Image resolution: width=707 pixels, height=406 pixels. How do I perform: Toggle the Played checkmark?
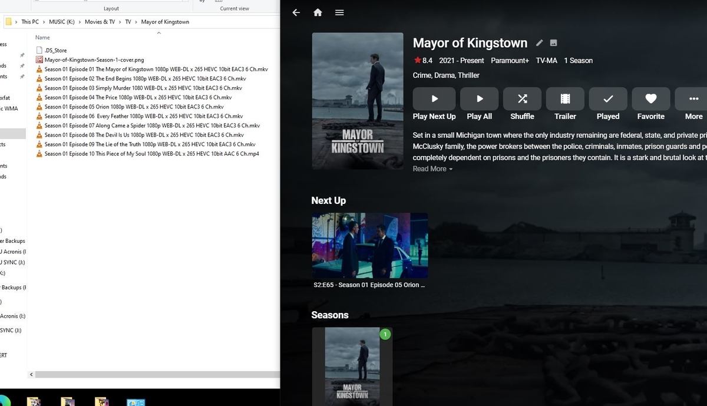click(608, 99)
